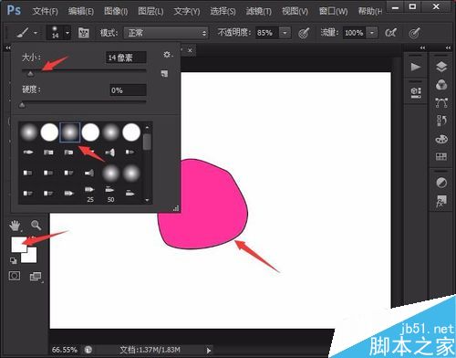Open the Styles fx panel icon
The image size is (456, 358).
point(441,201)
